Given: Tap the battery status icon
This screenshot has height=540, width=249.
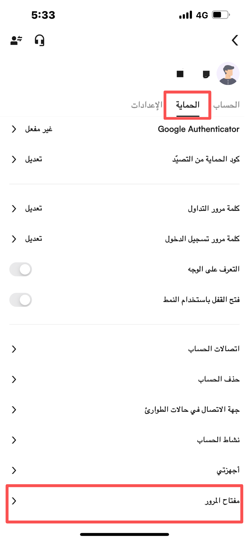Looking at the screenshot, I should click(x=221, y=15).
